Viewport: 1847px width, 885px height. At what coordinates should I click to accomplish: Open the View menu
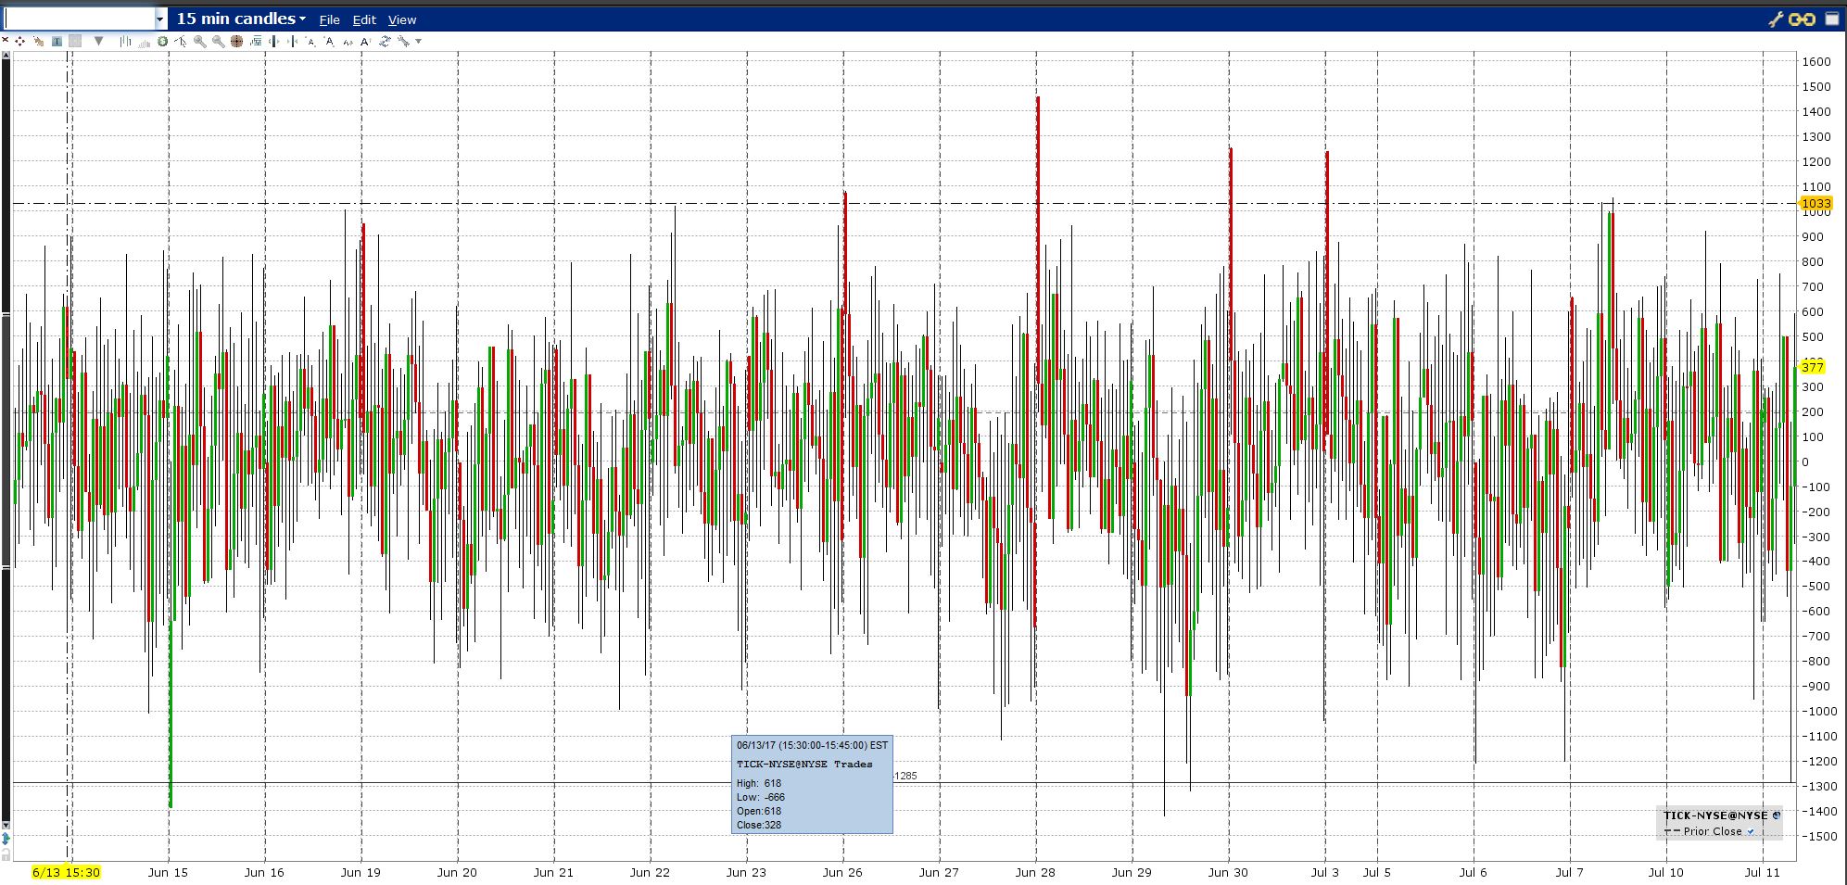[x=402, y=19]
